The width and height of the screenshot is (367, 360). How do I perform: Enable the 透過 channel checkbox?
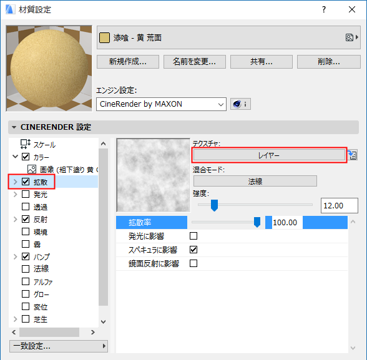click(26, 207)
